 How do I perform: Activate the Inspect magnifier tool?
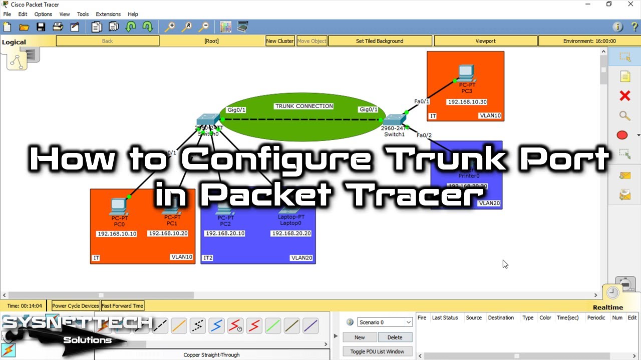click(624, 115)
